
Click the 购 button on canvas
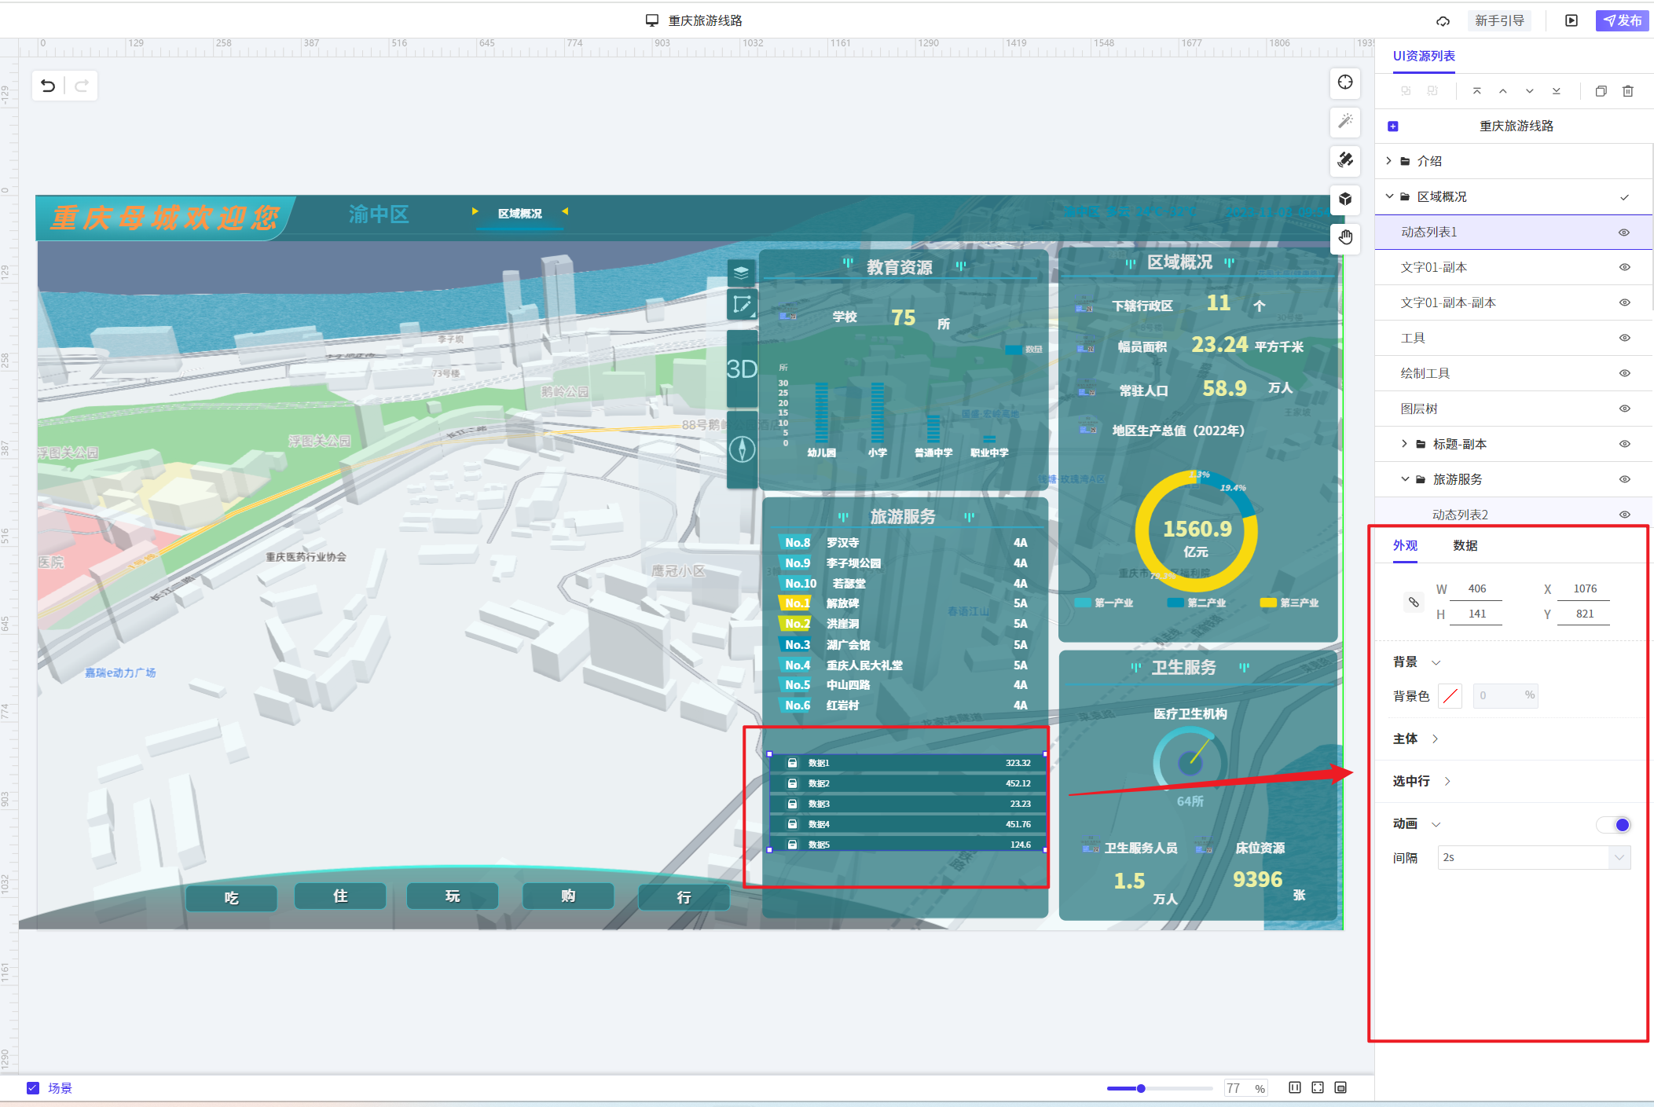tap(568, 896)
